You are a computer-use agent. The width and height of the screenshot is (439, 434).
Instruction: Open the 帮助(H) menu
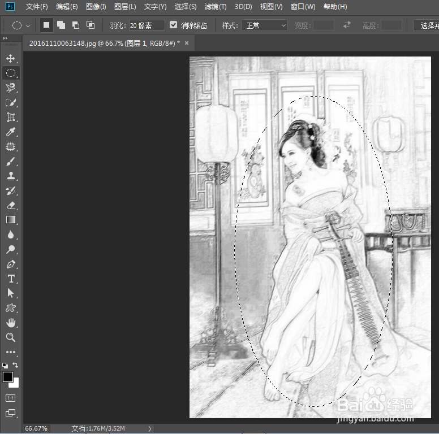click(335, 7)
